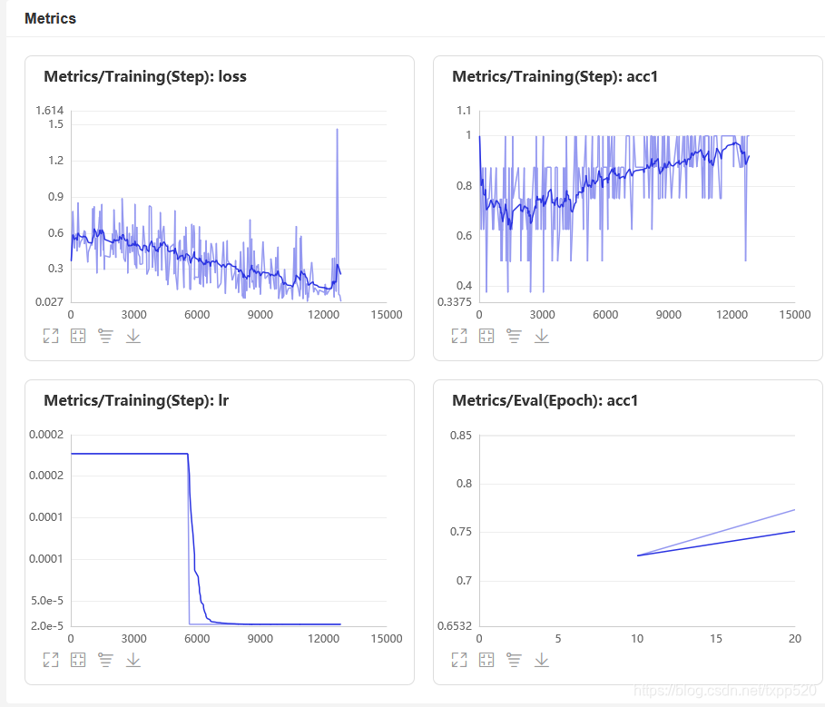Click the fit-domain icon under Training acc1 chart
The width and height of the screenshot is (825, 707).
click(x=486, y=336)
